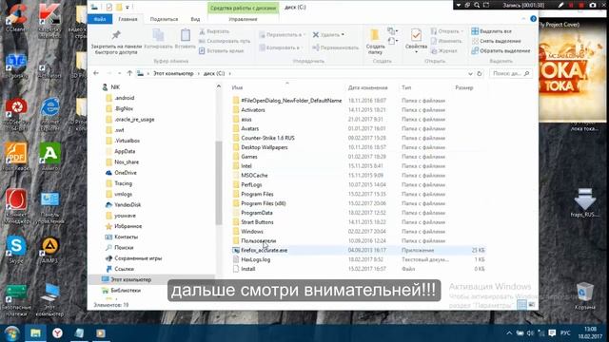Click the language indicator РУС
Viewport: 609px width, 342px height.
[x=565, y=333]
